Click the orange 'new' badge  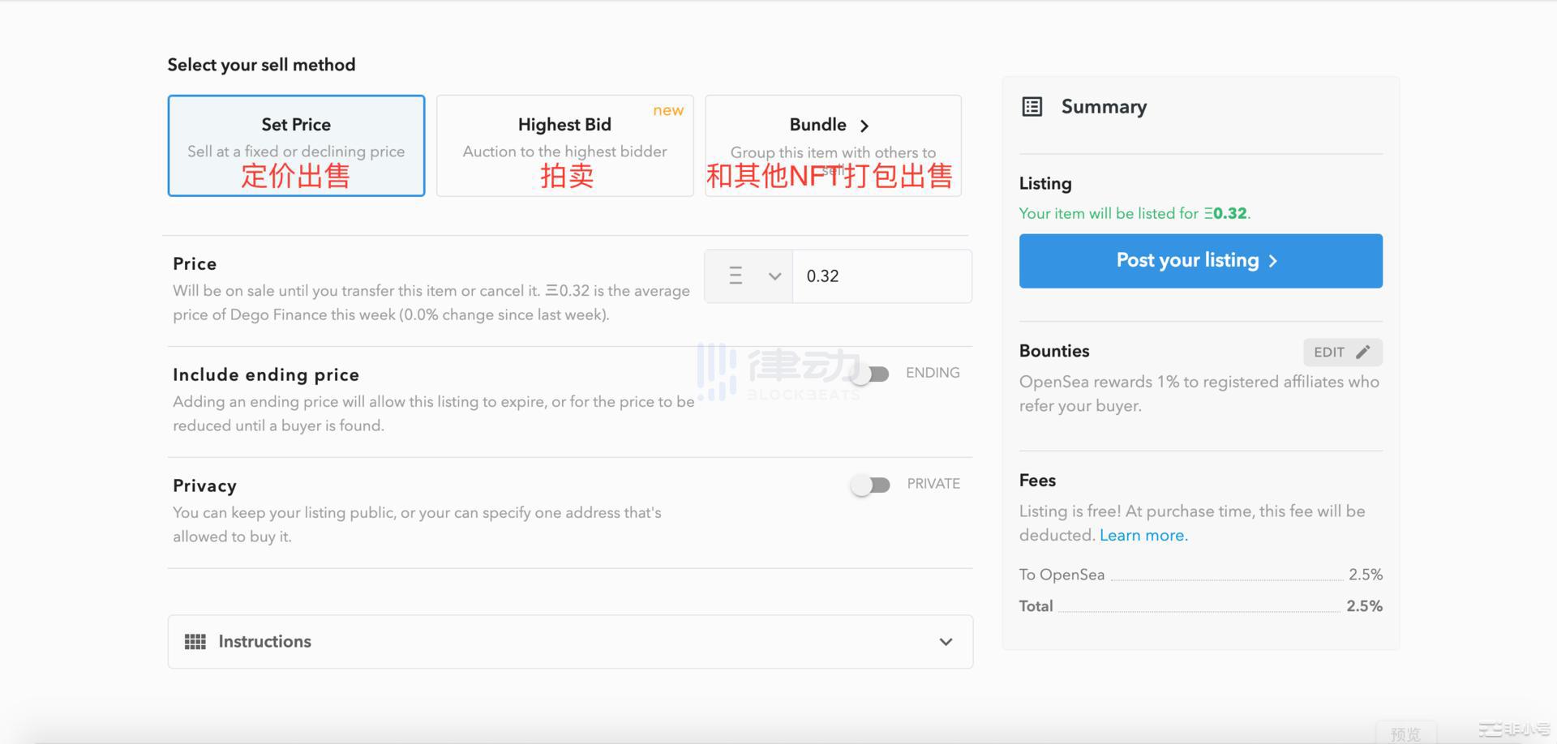click(668, 110)
